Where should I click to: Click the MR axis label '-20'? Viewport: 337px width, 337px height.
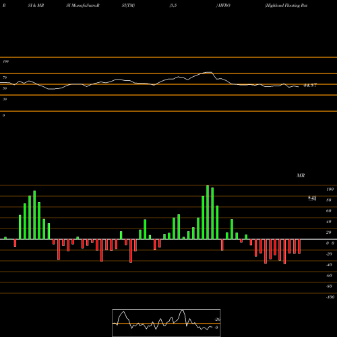click(x=329, y=254)
